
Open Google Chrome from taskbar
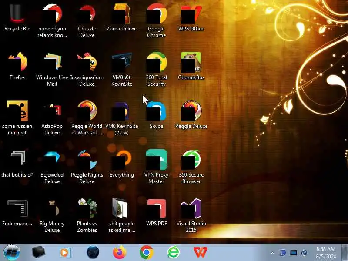(146, 252)
